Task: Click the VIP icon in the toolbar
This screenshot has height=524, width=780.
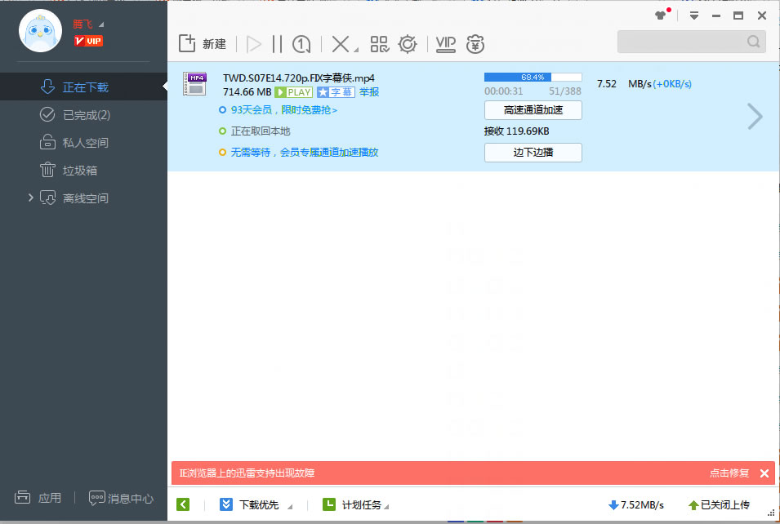Action: 446,44
